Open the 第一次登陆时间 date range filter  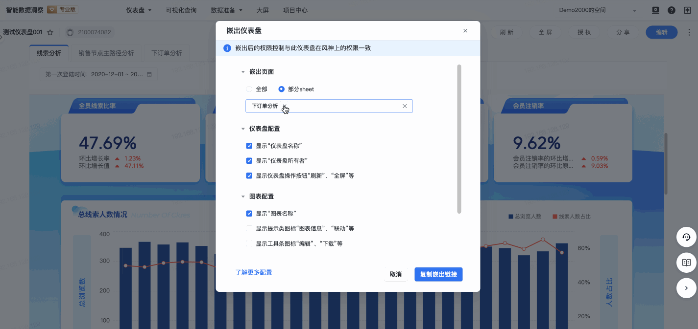tap(98, 74)
